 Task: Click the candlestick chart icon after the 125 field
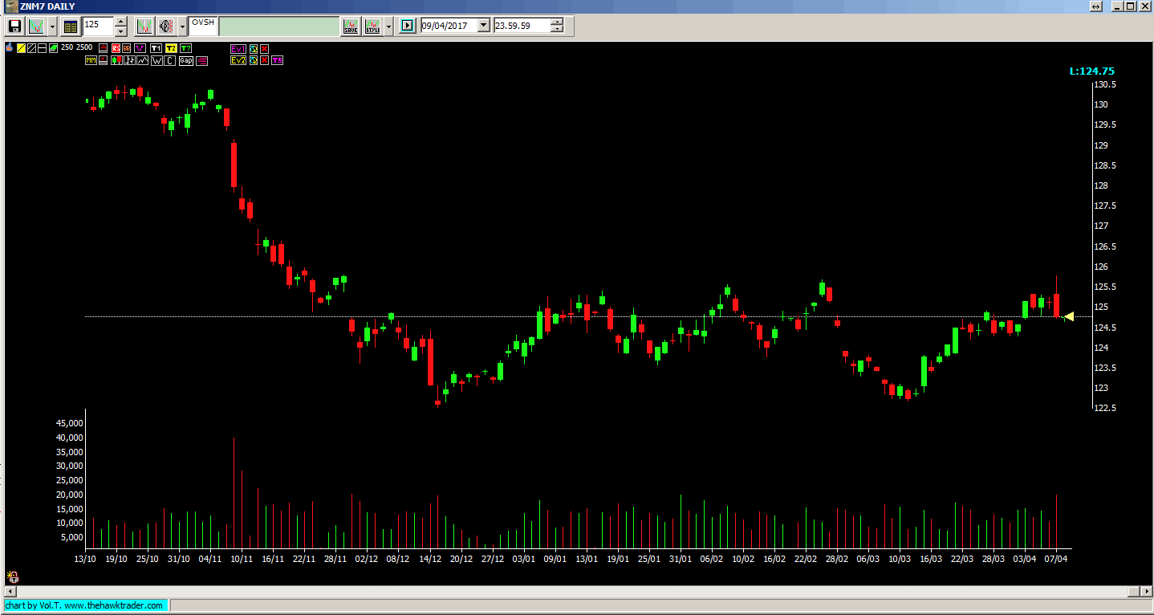144,26
